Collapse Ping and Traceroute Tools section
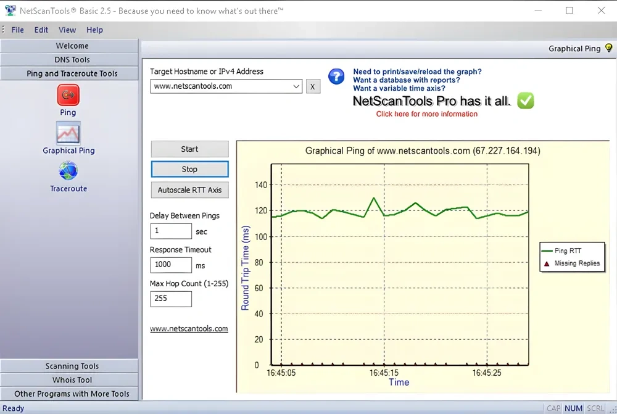 [69, 73]
